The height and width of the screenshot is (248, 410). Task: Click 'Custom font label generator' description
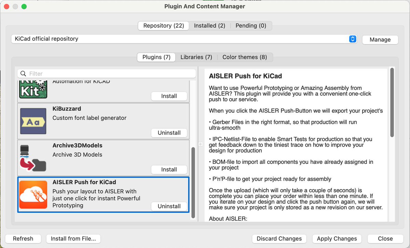90,118
